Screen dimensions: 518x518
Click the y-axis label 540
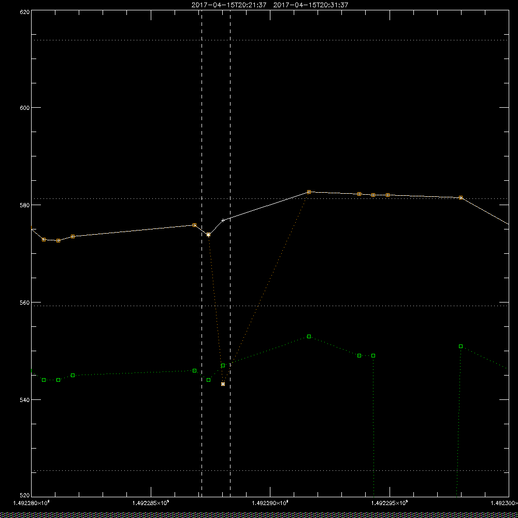pos(25,400)
